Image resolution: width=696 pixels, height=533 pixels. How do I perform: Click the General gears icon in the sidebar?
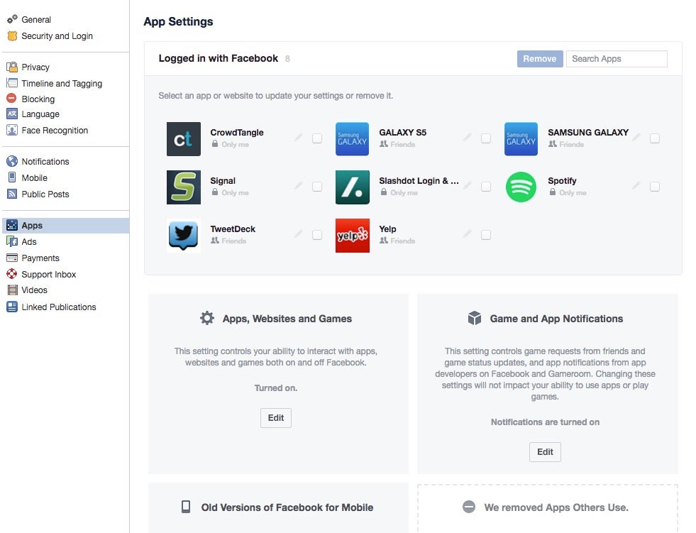(12, 19)
